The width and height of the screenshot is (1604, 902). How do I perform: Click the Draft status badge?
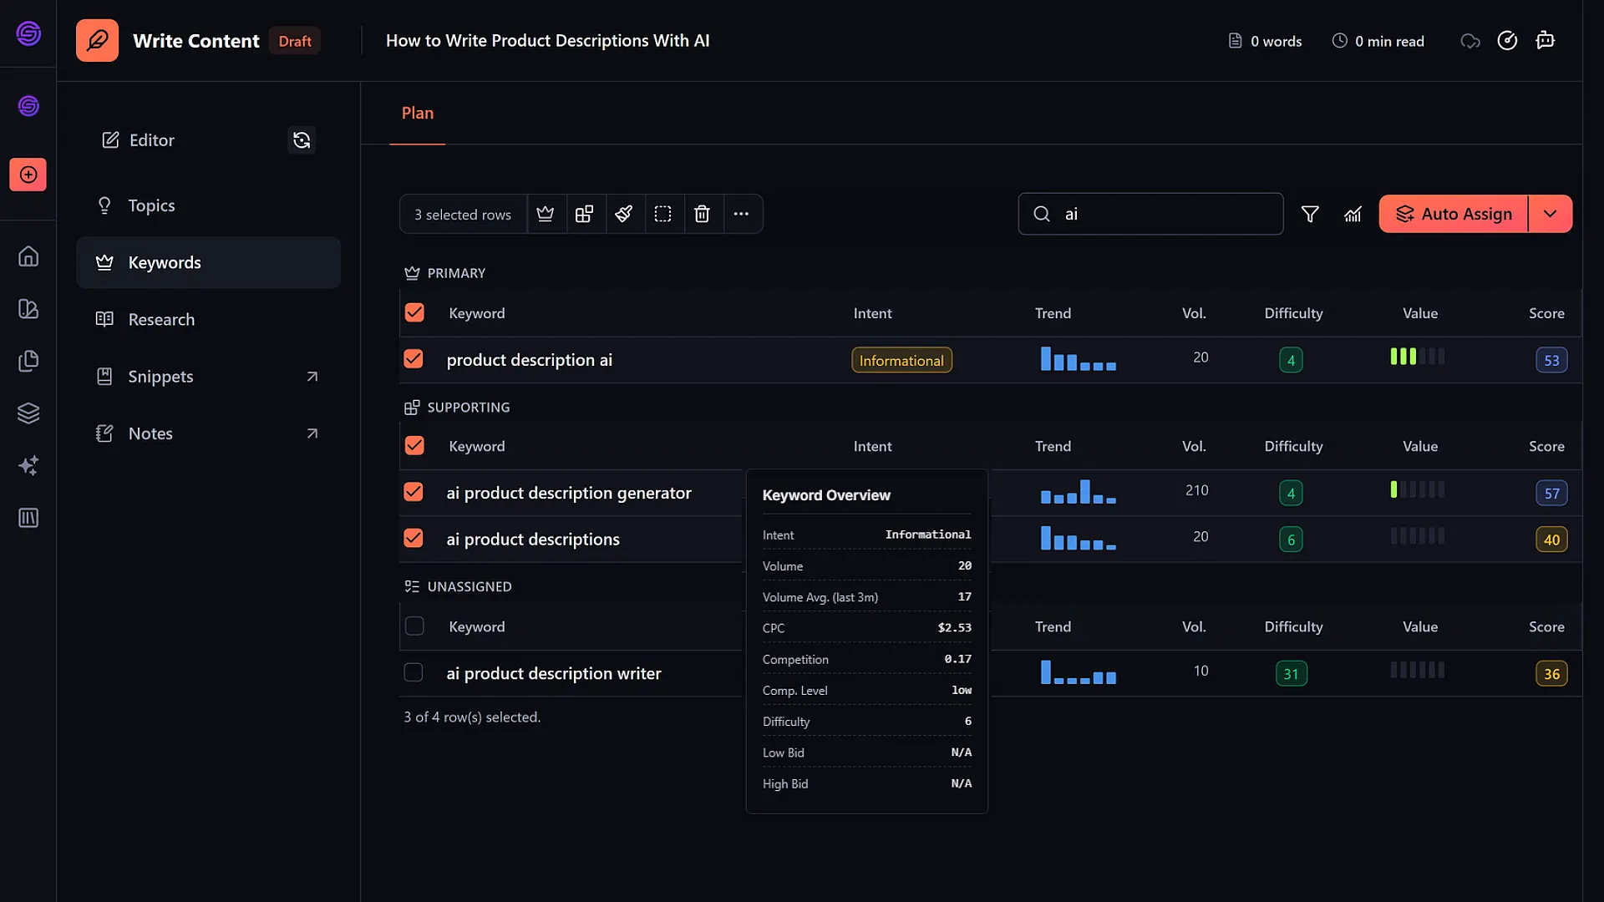pos(295,41)
